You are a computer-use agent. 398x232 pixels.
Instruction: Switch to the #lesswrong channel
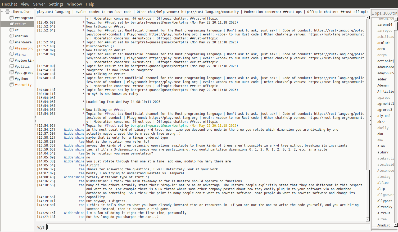point(24,48)
